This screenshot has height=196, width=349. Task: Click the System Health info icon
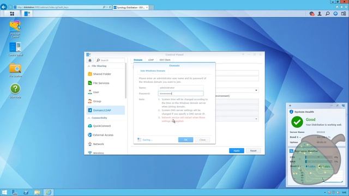click(291, 112)
